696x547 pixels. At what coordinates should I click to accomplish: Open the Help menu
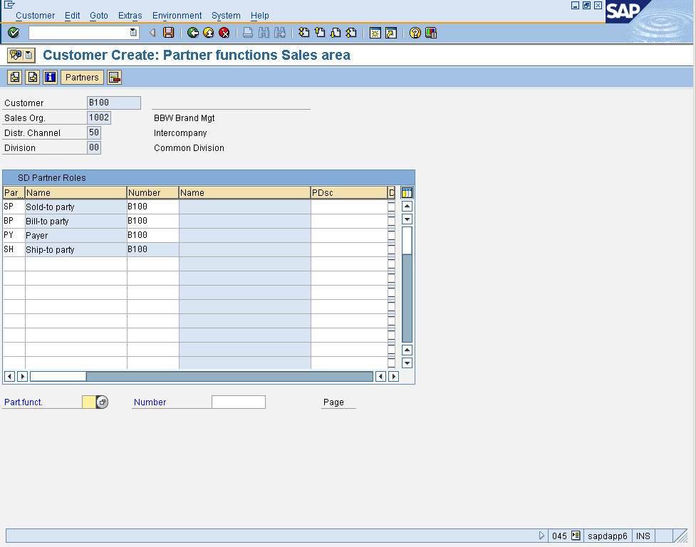[x=260, y=16]
